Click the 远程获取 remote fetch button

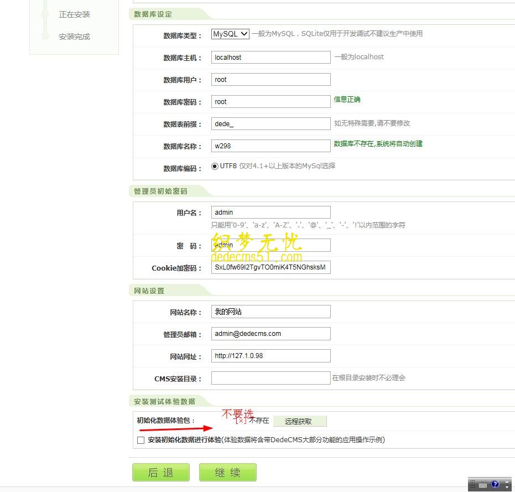(x=300, y=421)
